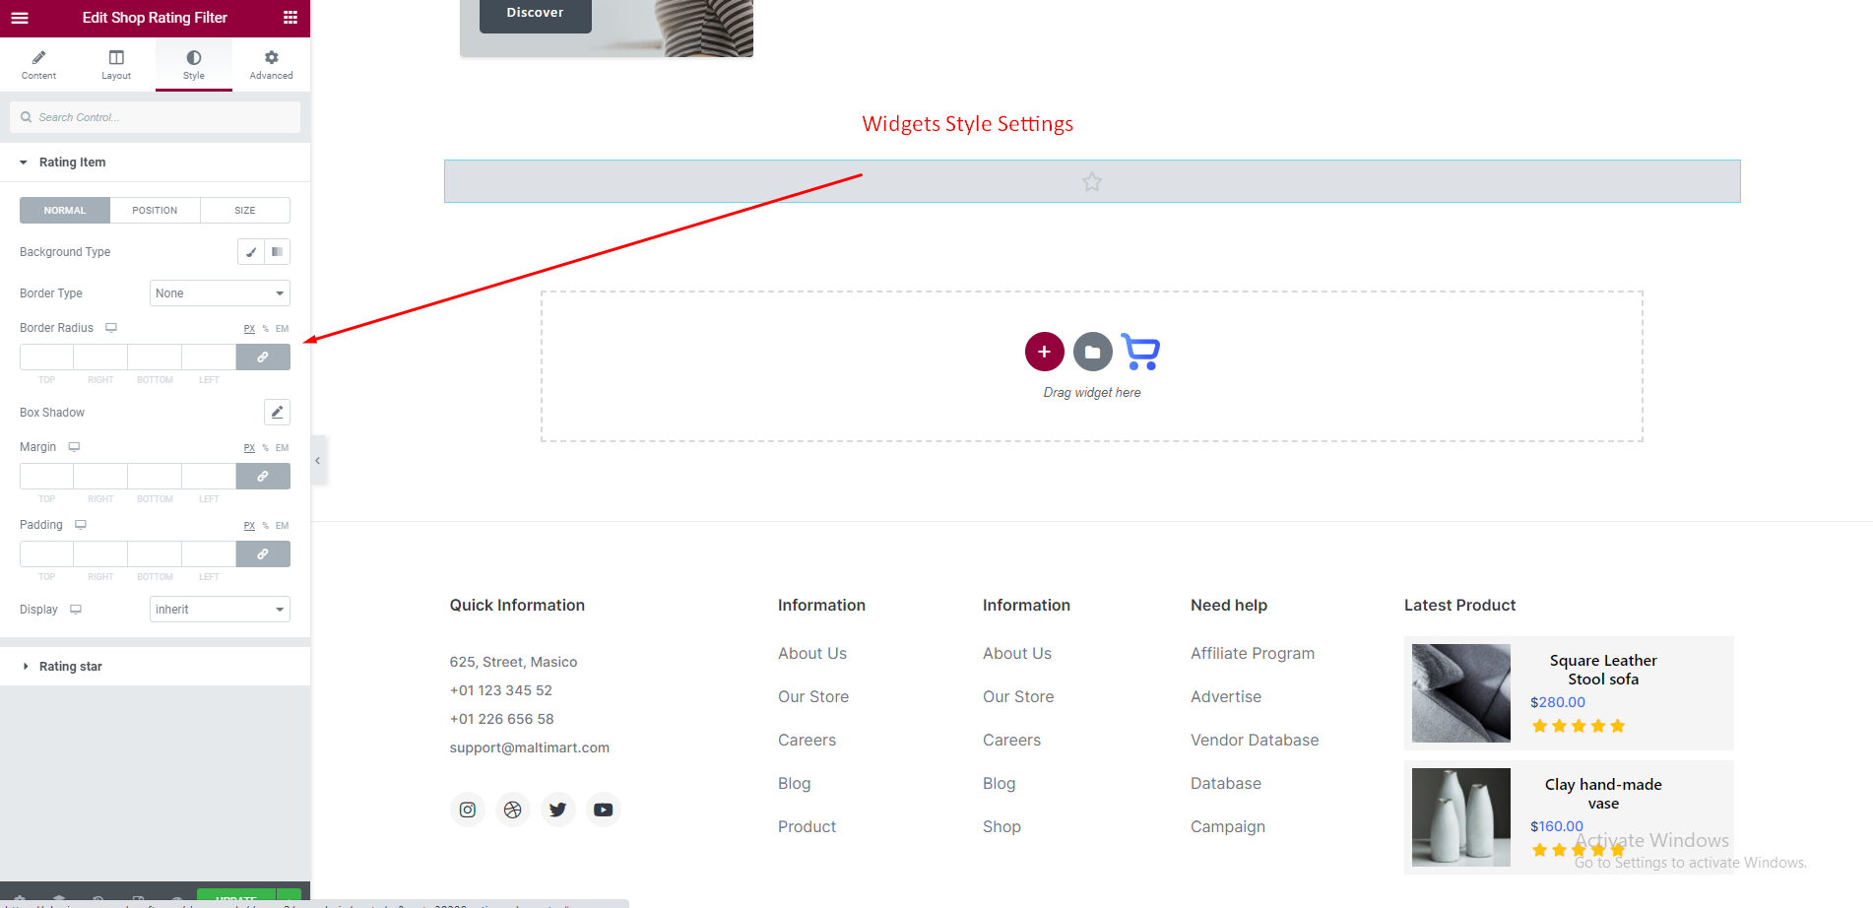Screen dimensions: 1873x908
Task: Expand the Rating star section
Action: (71, 667)
